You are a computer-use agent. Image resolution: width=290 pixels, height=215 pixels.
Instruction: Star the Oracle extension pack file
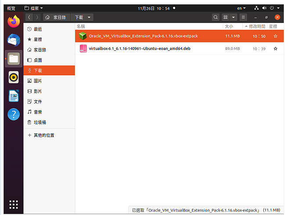(x=276, y=36)
